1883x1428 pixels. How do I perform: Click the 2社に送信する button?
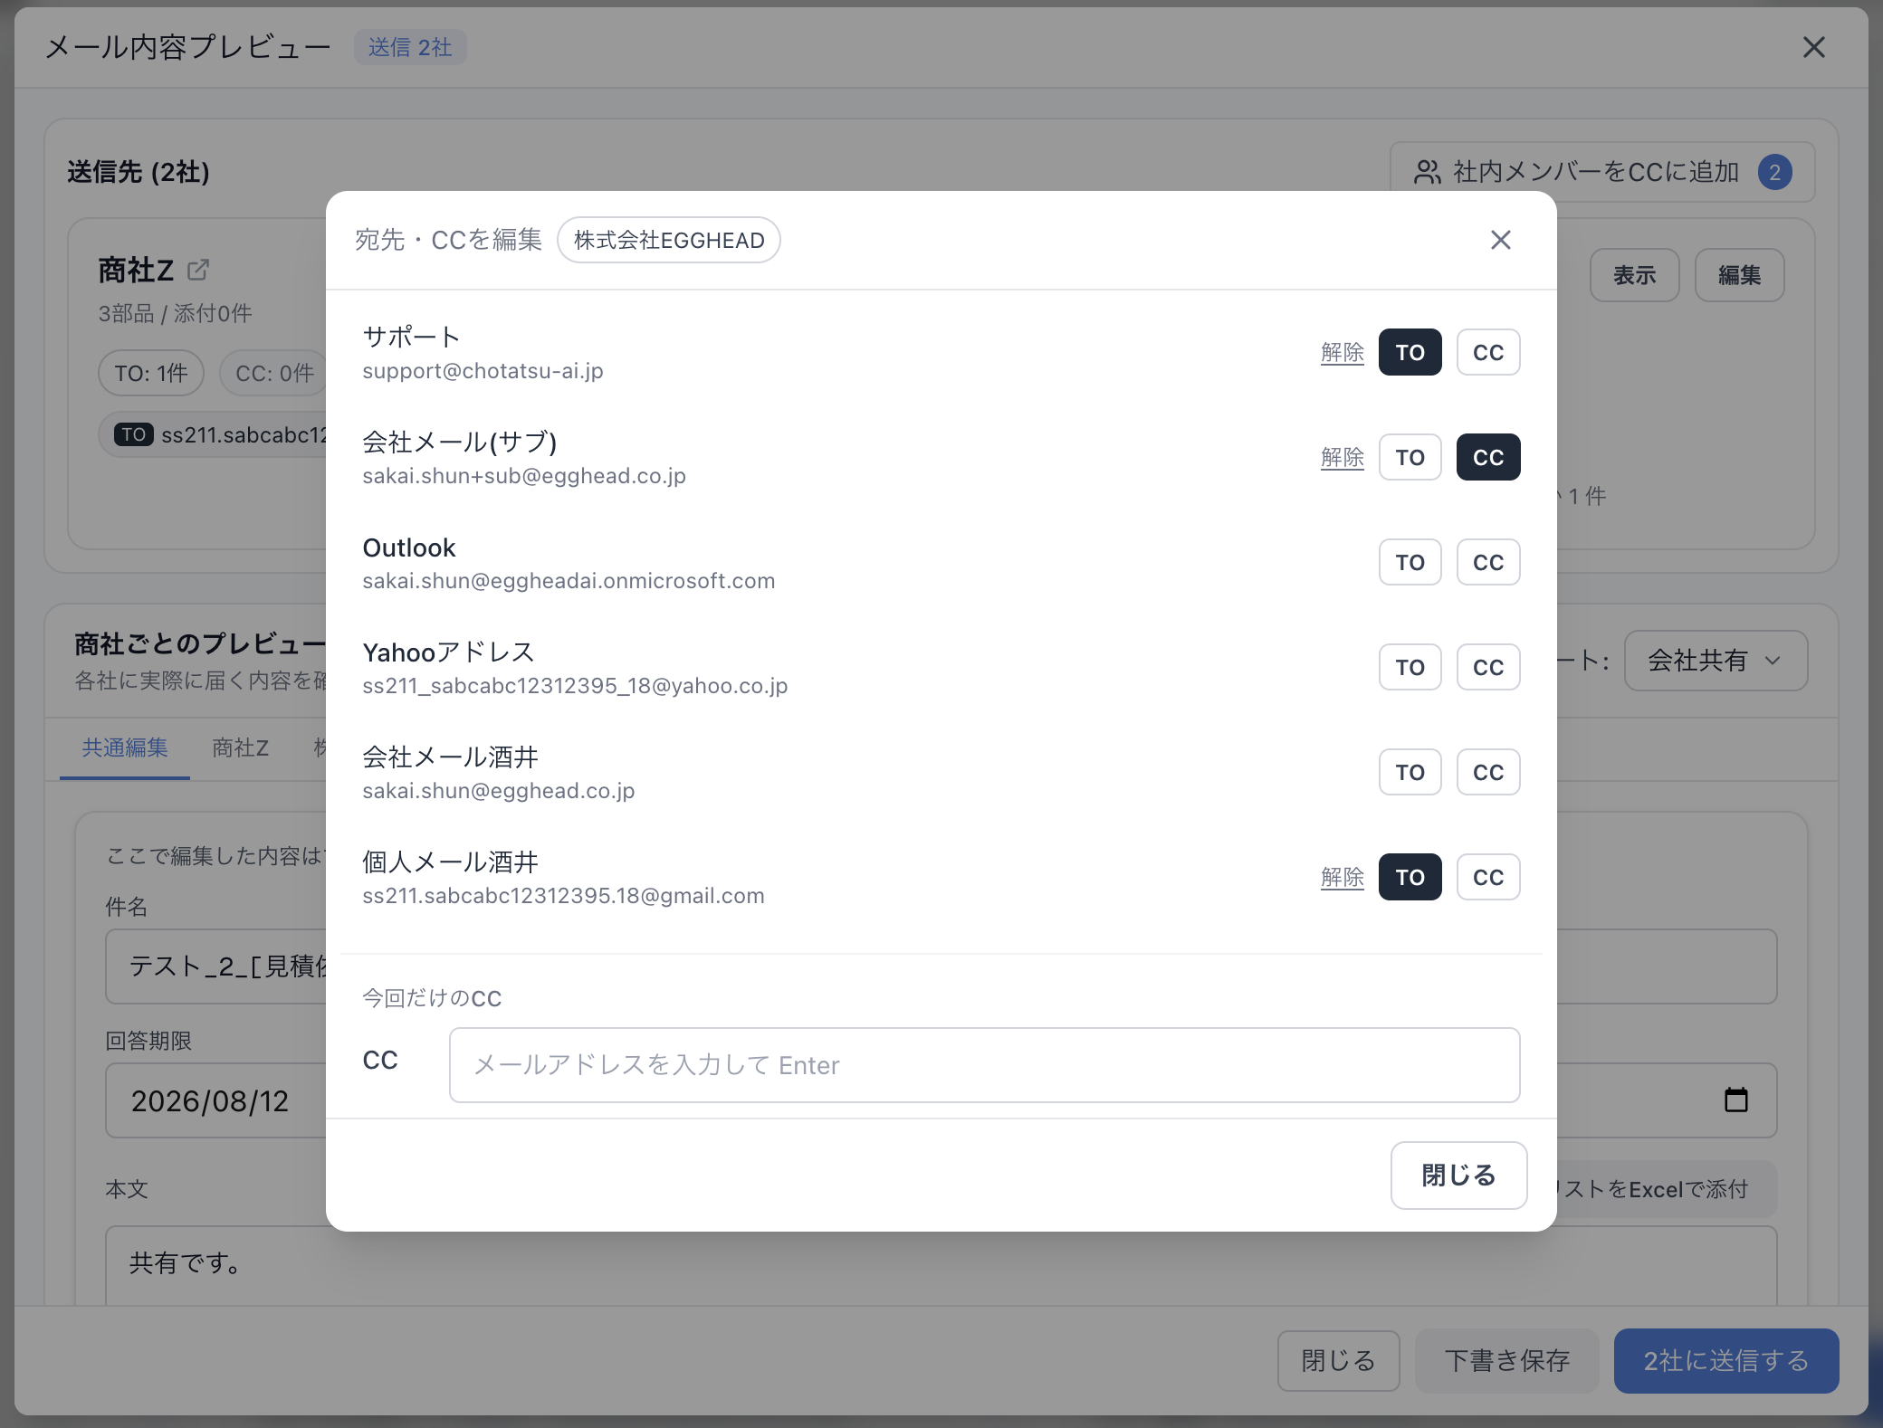(x=1725, y=1360)
